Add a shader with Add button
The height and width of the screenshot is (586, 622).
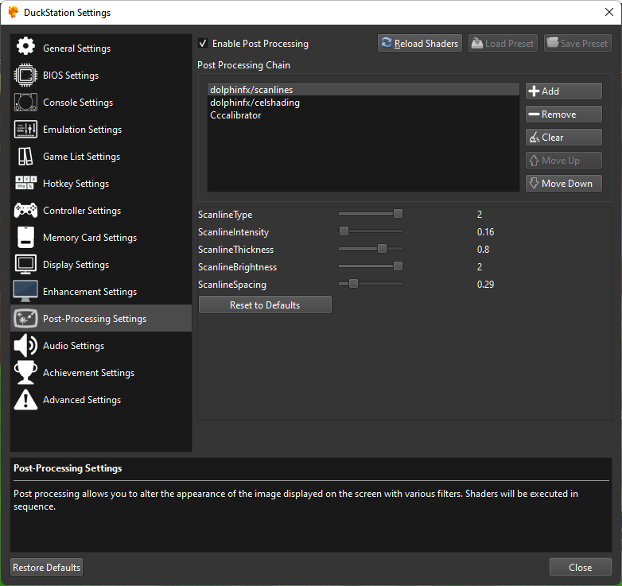pyautogui.click(x=564, y=91)
